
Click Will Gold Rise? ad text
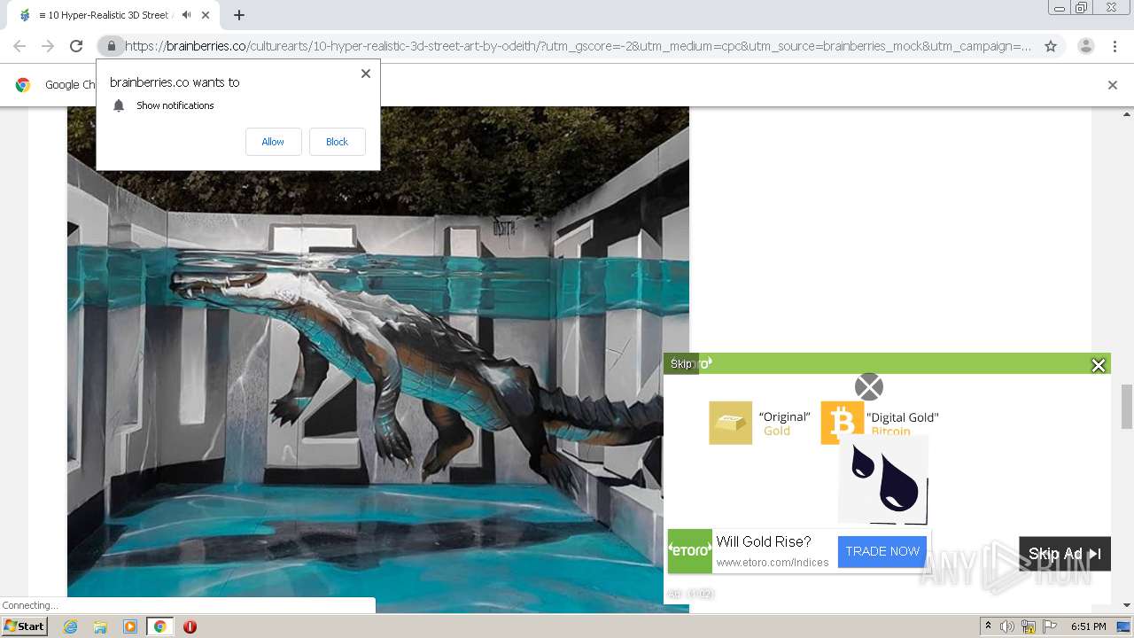pos(764,541)
